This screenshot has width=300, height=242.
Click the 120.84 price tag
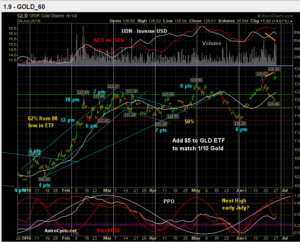tap(83, 92)
